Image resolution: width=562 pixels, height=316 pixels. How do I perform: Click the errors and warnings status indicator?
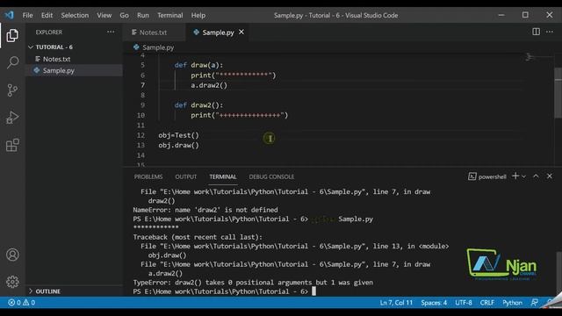click(x=21, y=303)
